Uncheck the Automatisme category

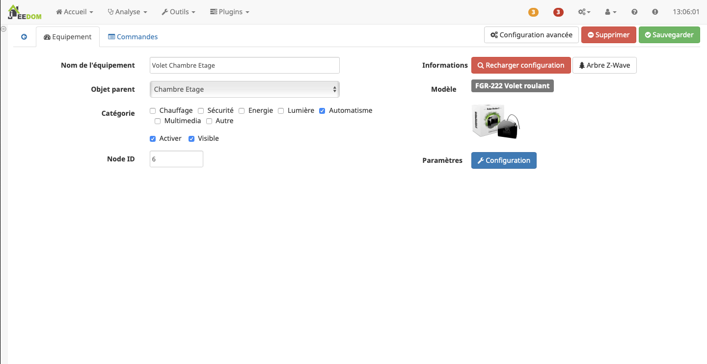(x=322, y=111)
